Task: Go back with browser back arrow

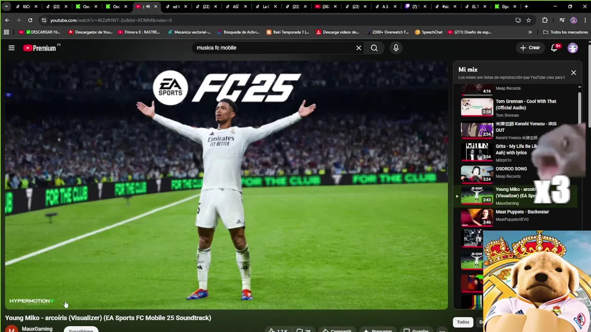Action: click(7, 20)
